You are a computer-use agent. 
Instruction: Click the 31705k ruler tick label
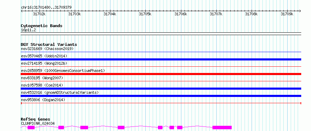pyautogui.click(x=145, y=14)
